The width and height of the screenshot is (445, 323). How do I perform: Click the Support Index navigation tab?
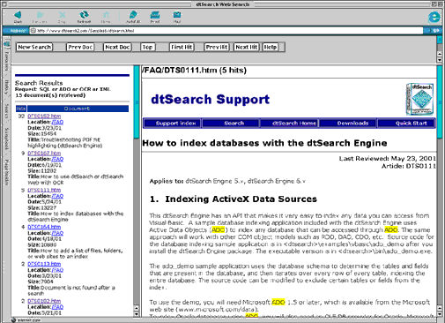[172, 123]
